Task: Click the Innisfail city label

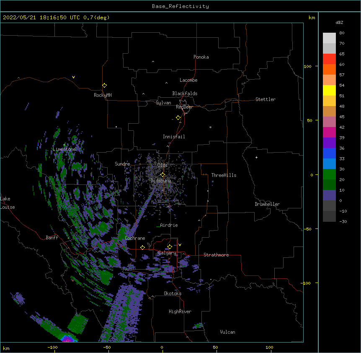Action: pos(174,137)
